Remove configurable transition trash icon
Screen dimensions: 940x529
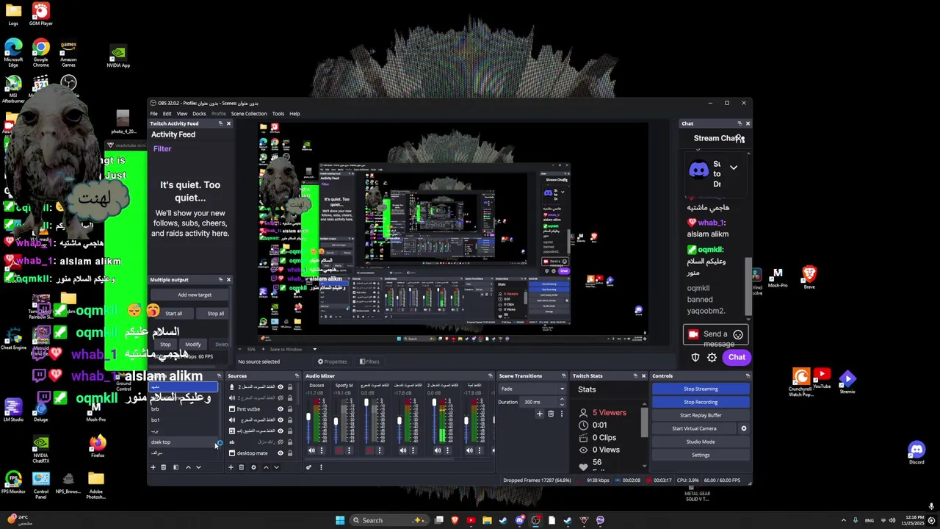(551, 414)
